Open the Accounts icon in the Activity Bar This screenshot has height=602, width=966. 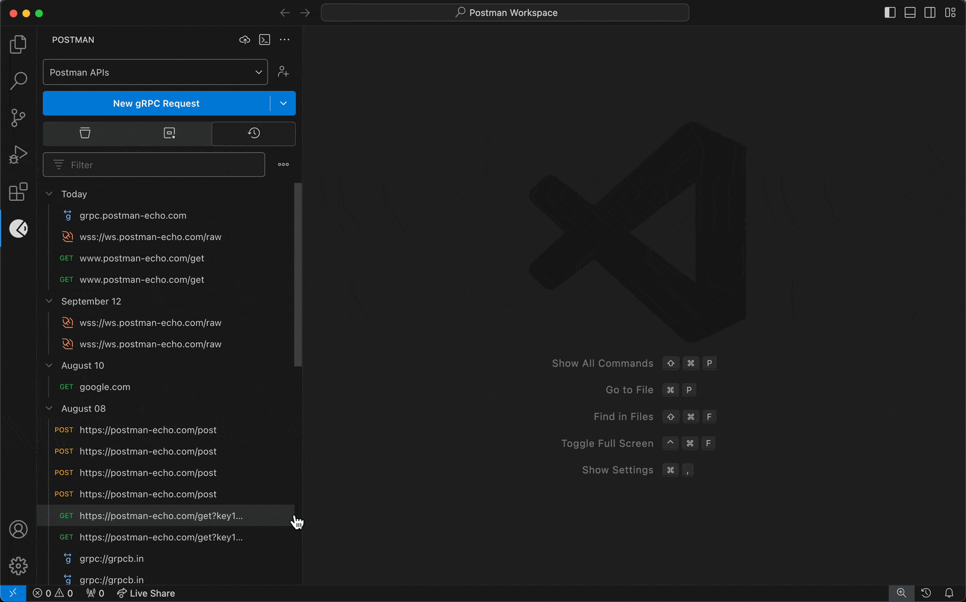[19, 529]
